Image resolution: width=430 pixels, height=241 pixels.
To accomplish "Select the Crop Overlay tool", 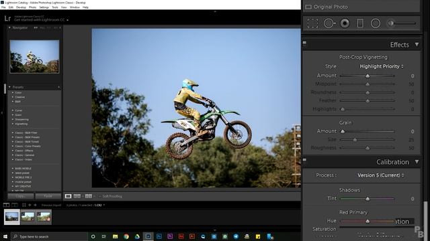I will 312,23.
